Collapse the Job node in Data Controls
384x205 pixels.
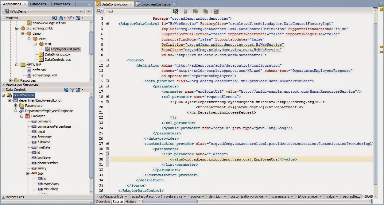coord(28,173)
